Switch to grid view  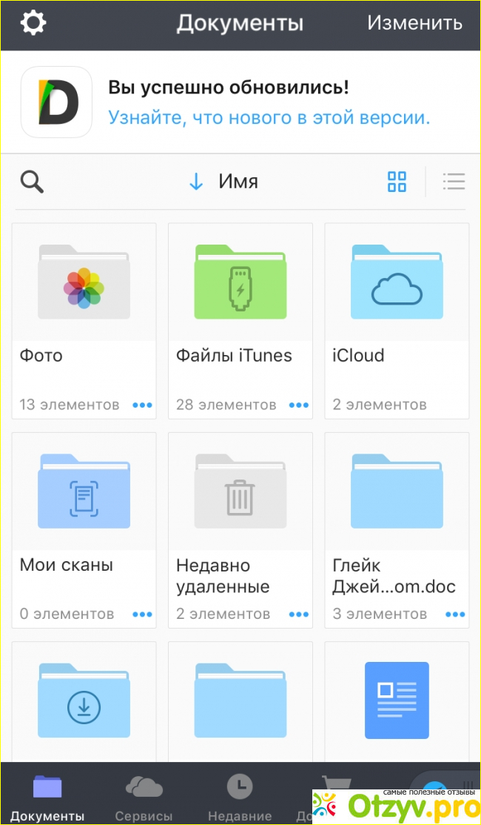point(397,182)
